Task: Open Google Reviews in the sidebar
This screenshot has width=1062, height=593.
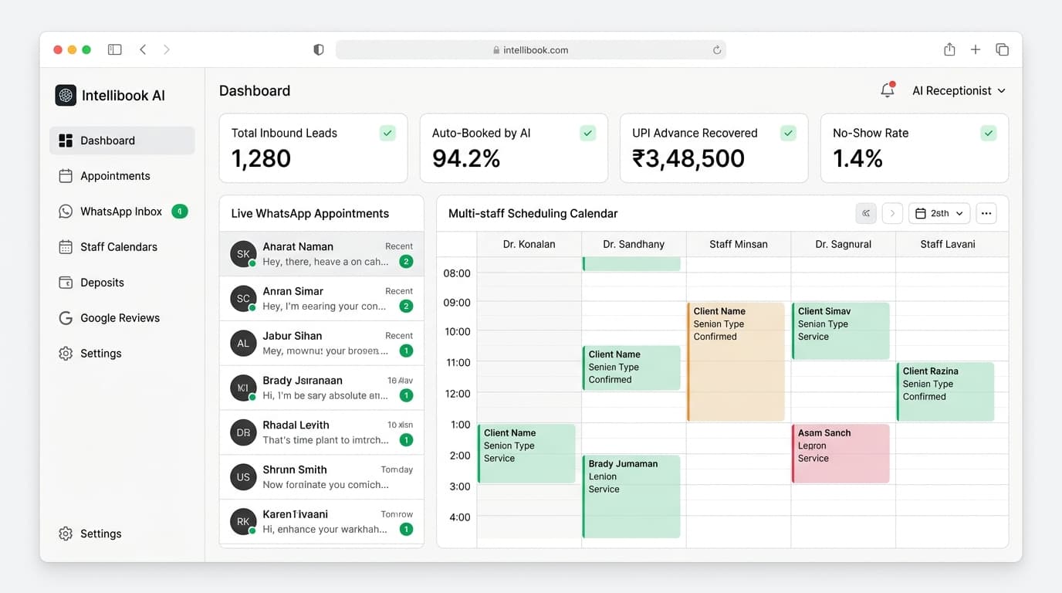Action: coord(122,318)
